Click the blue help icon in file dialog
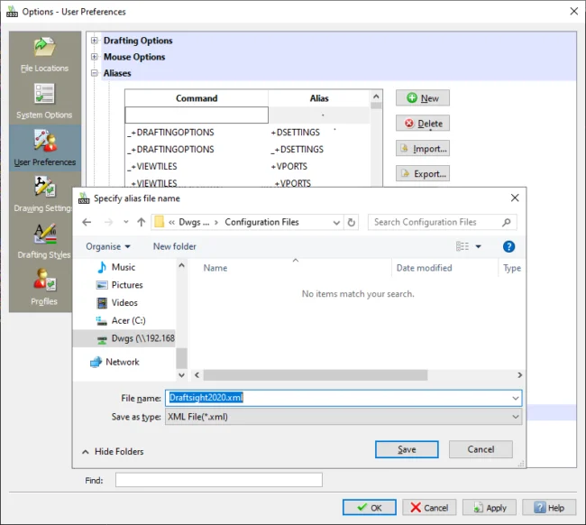586x525 pixels. [x=508, y=246]
